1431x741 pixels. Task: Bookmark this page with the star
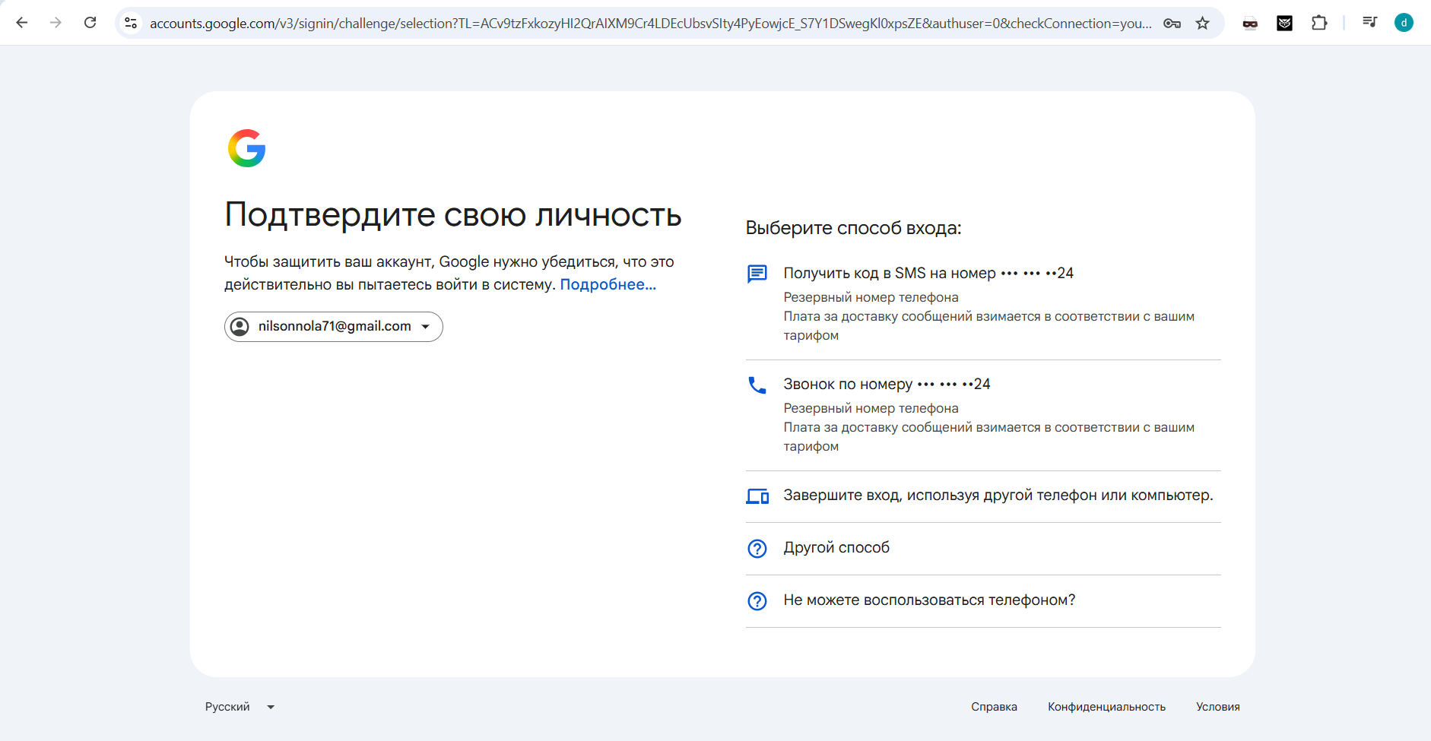pyautogui.click(x=1202, y=23)
